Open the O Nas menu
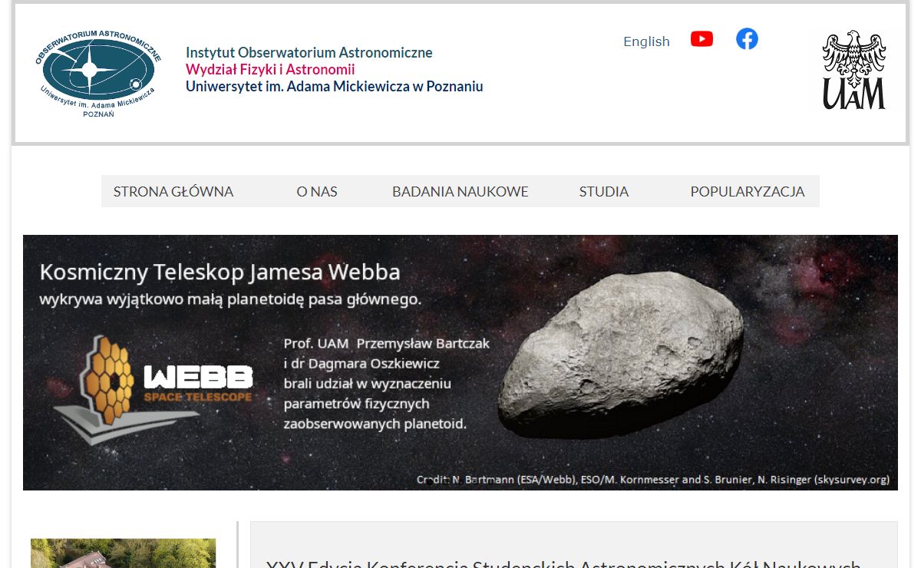921x568 pixels. 317,191
